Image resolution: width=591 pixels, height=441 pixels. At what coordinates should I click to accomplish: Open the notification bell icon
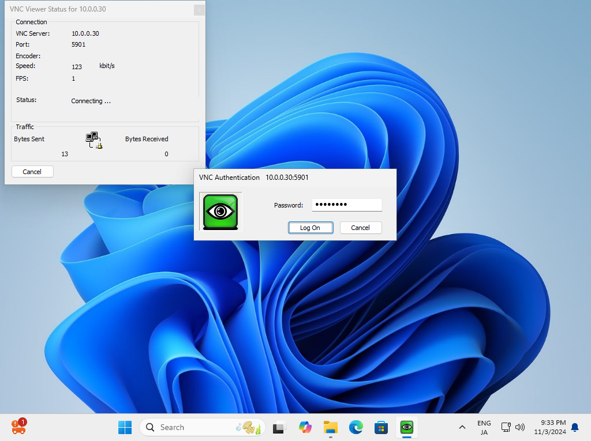pos(575,427)
